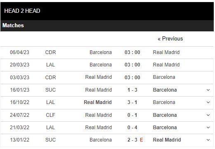Open the 03 : 00 score on 03/03/23
The height and width of the screenshot is (149, 215).
(132, 78)
